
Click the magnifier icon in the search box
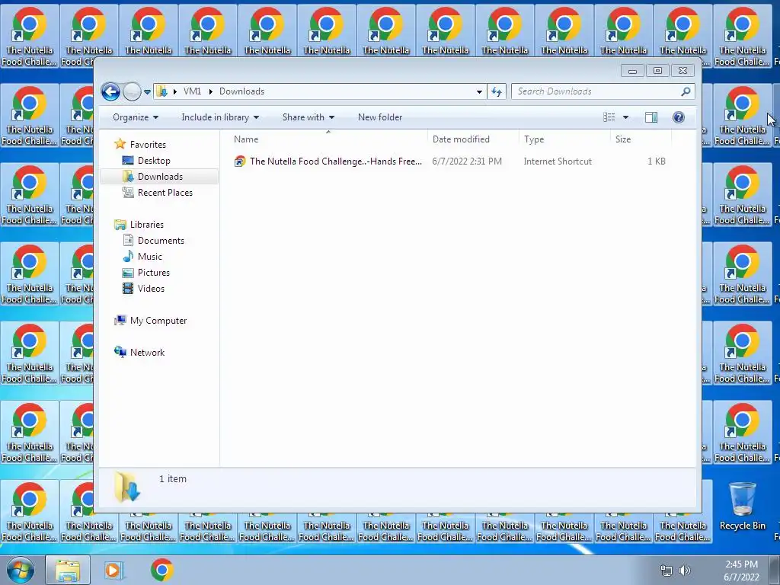pyautogui.click(x=686, y=91)
